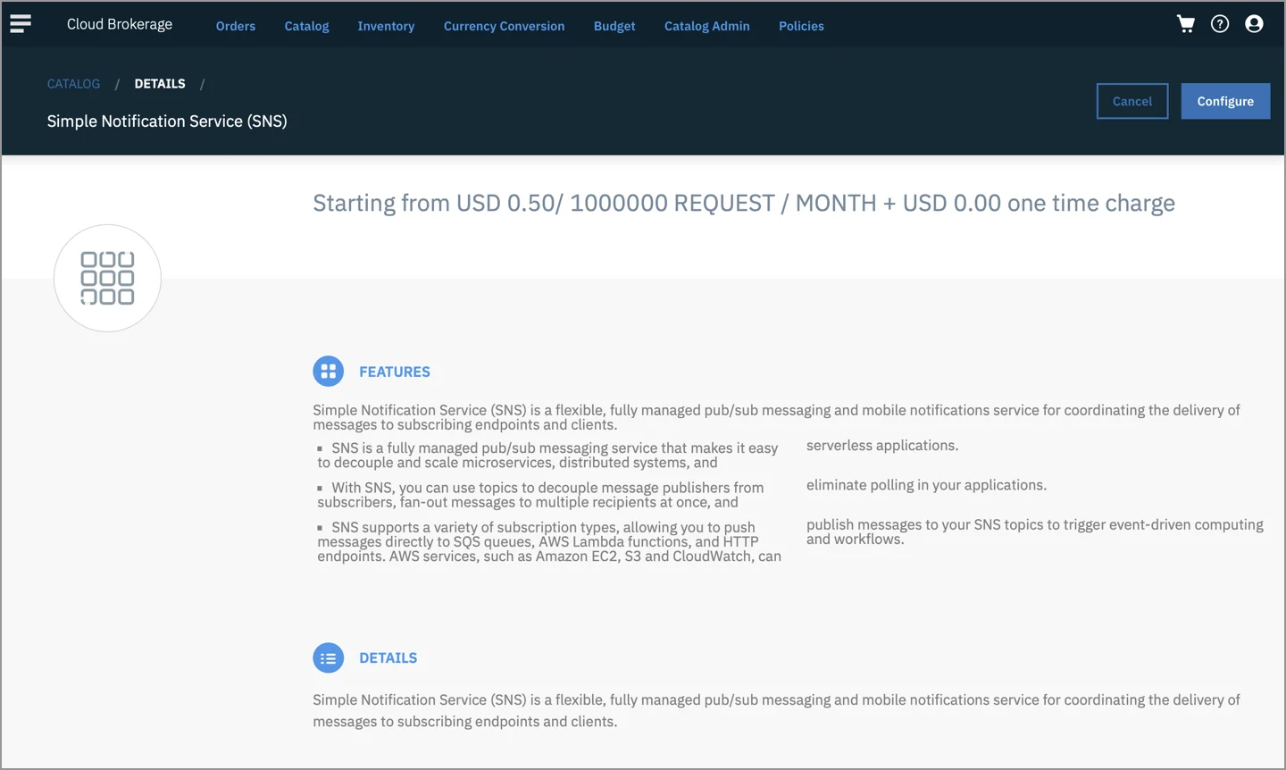Screen dimensions: 1286x770
Task: Click the DETAILS section heading
Action: tap(388, 658)
